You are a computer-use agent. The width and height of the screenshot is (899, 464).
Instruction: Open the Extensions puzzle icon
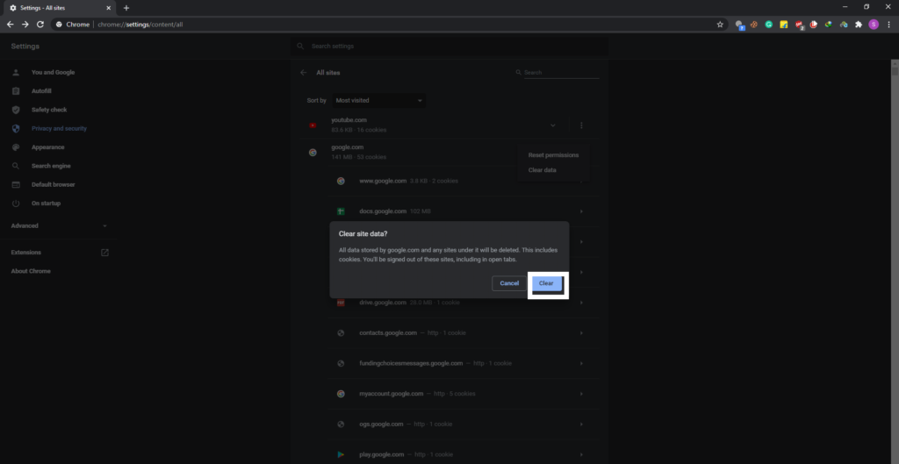[859, 25]
